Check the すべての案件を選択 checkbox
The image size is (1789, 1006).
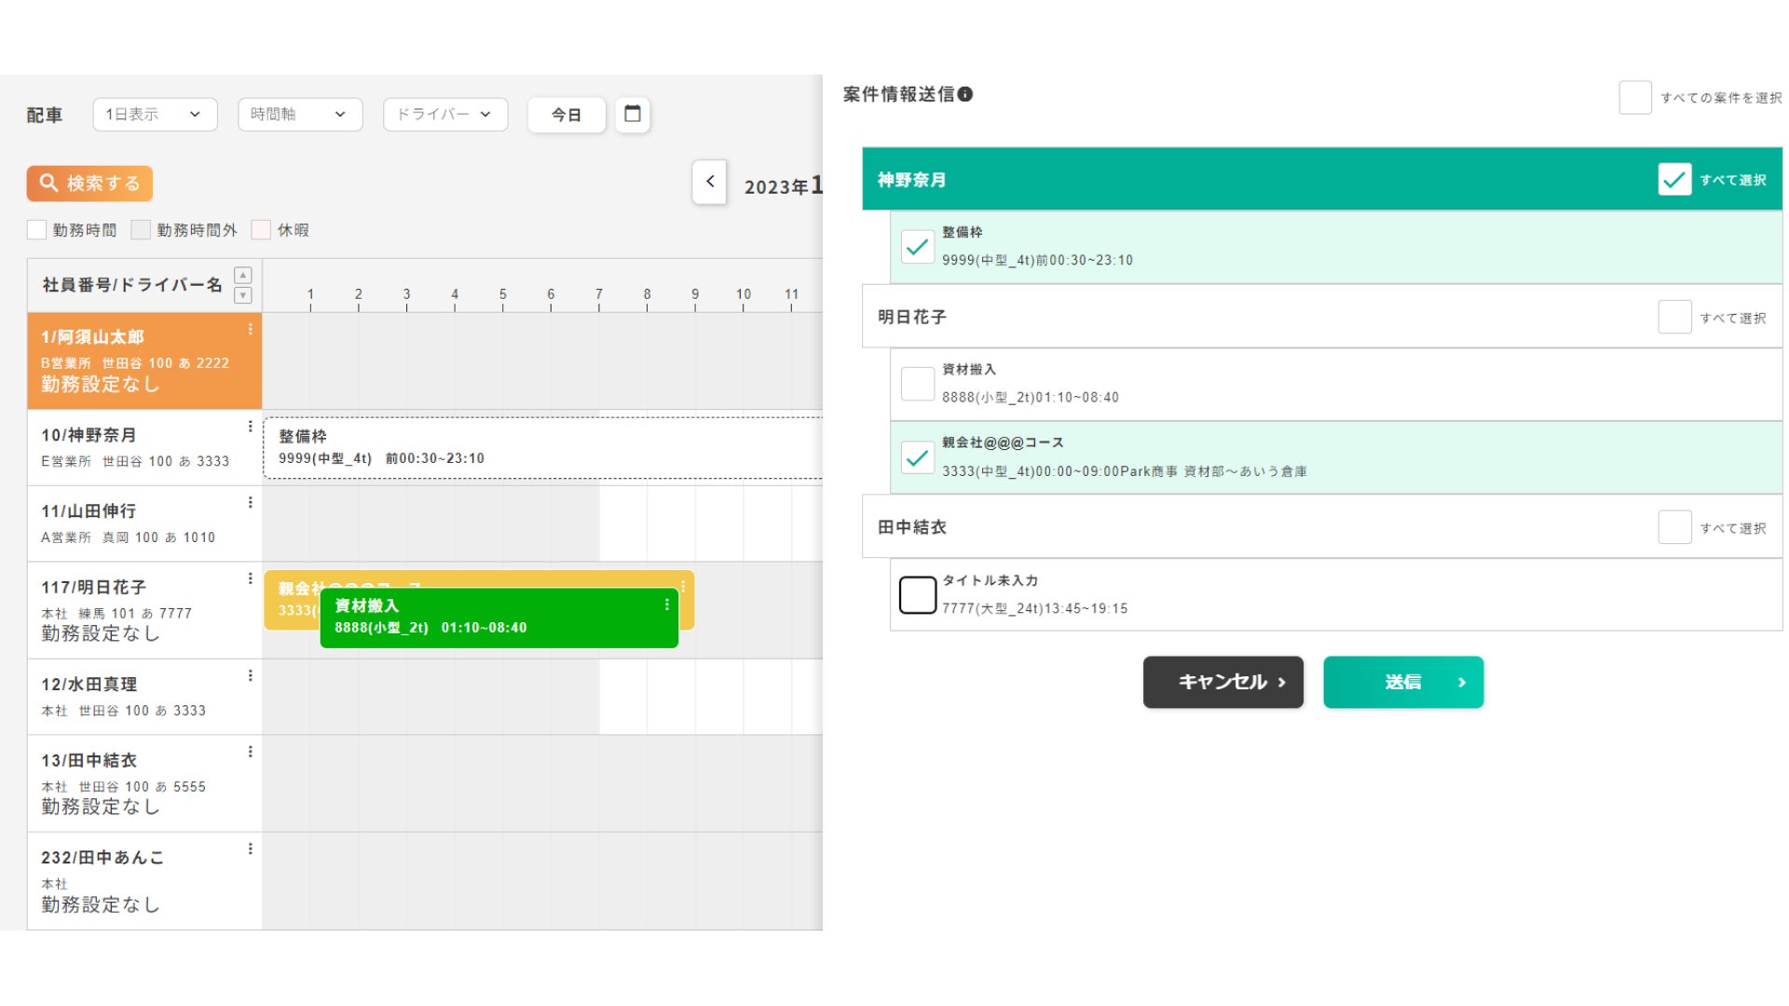(x=1634, y=97)
